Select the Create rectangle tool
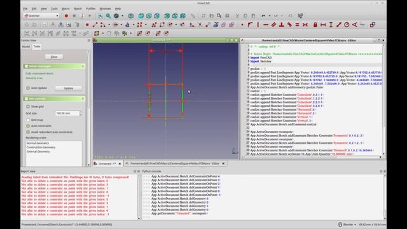407x229 pixels. 162,25
